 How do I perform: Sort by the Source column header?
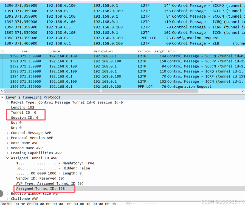tap(55, 51)
